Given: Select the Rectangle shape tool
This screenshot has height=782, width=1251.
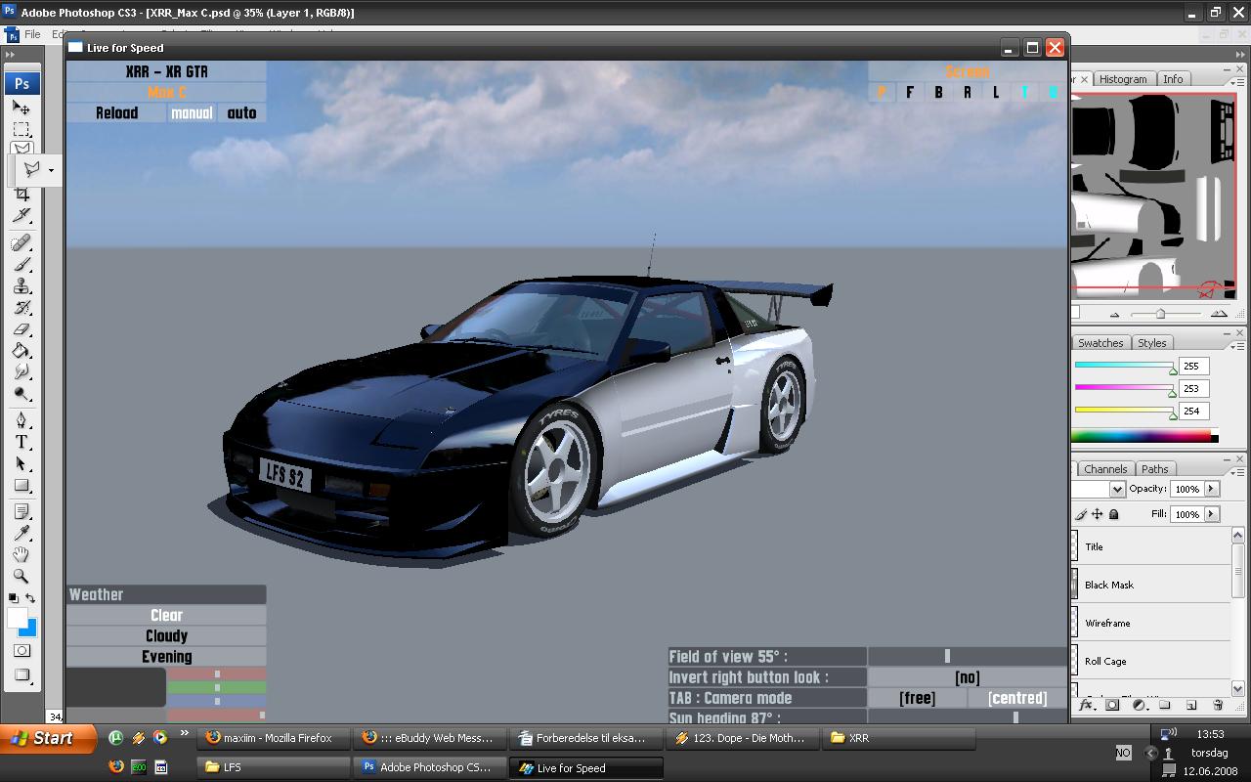Looking at the screenshot, I should pyautogui.click(x=22, y=486).
